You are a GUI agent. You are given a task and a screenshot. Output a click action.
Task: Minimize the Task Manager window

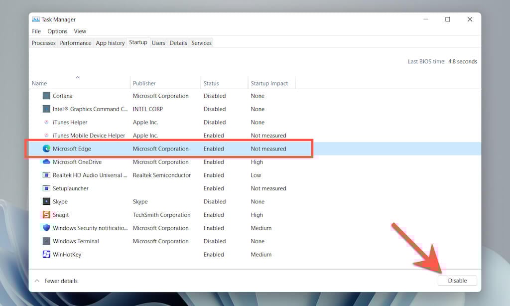(425, 19)
